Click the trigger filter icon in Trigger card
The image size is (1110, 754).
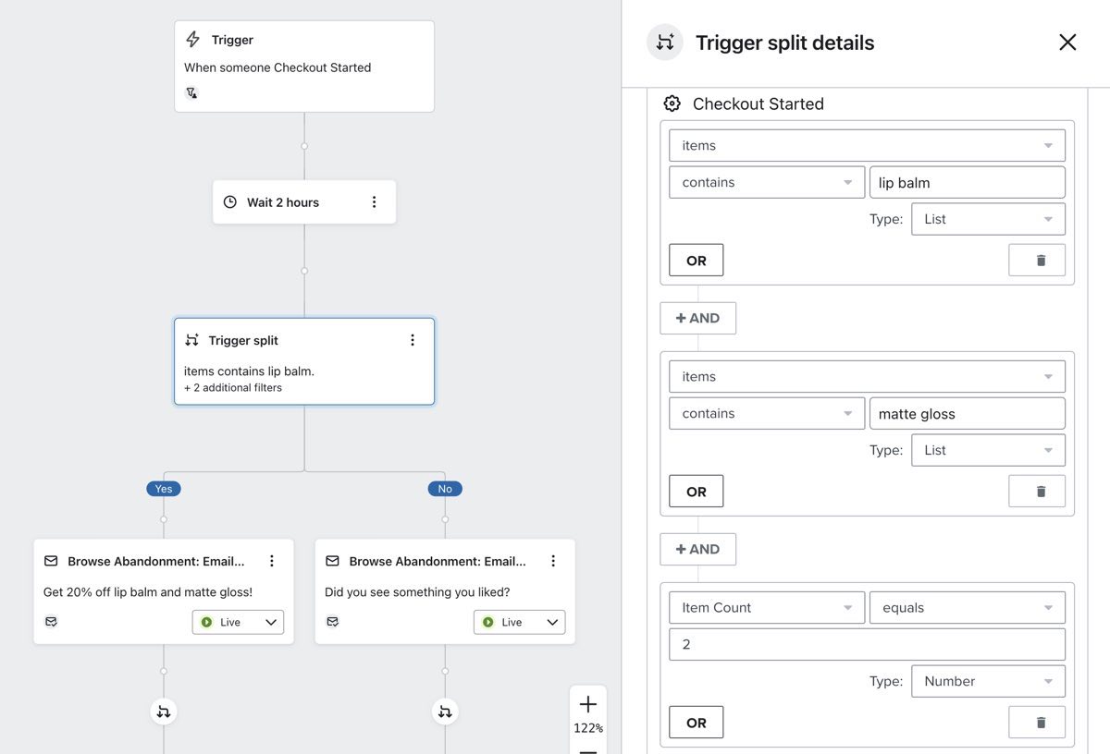point(191,92)
